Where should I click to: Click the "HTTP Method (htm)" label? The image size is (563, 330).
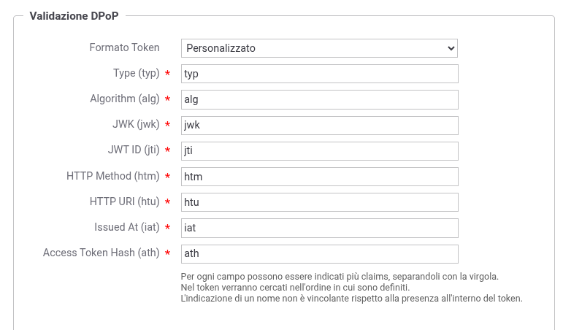click(x=112, y=176)
